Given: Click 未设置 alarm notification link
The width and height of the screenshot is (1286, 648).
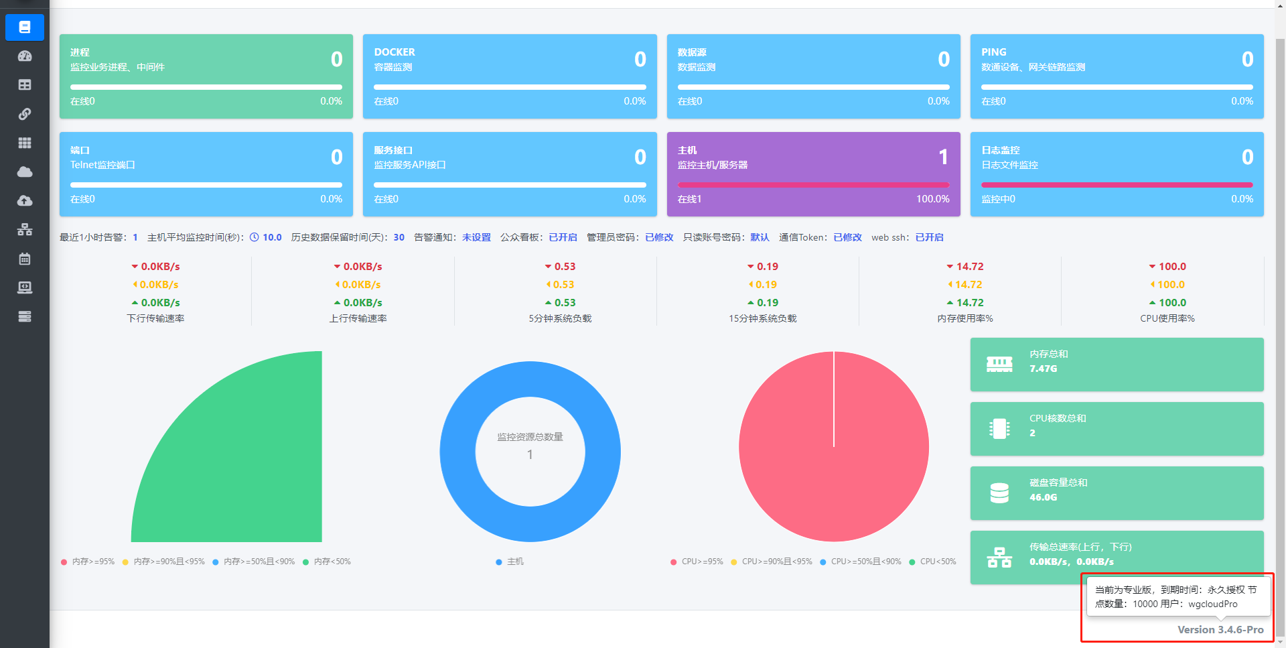Looking at the screenshot, I should click(476, 237).
